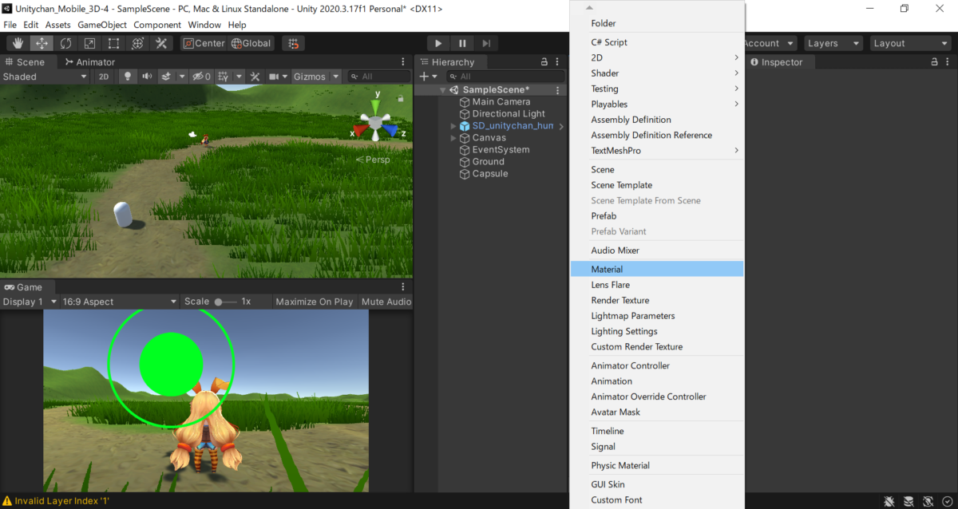Select the Scale tool
Screen dimensions: 958x509
point(90,43)
